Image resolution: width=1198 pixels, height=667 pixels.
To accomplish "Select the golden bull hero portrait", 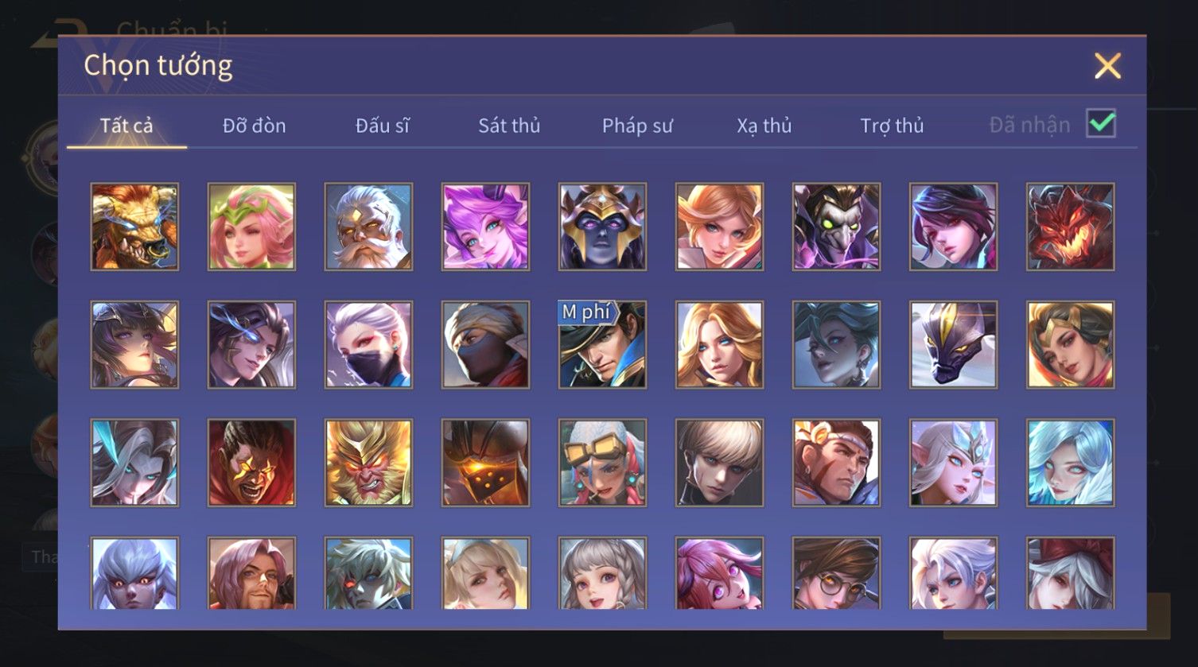I will 134,227.
